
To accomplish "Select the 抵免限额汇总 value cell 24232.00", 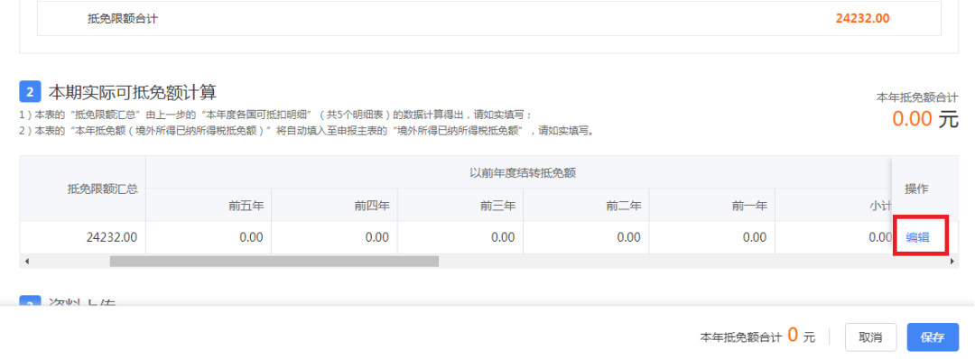I will click(x=83, y=237).
